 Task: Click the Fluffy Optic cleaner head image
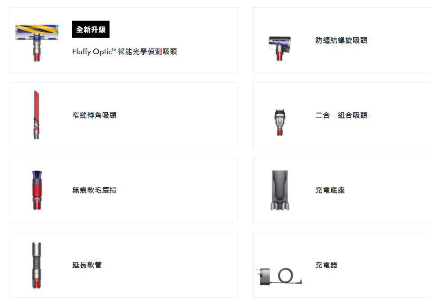37,43
